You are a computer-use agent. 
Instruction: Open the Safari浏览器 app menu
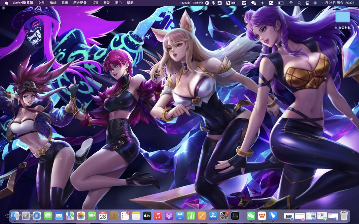point(23,3)
